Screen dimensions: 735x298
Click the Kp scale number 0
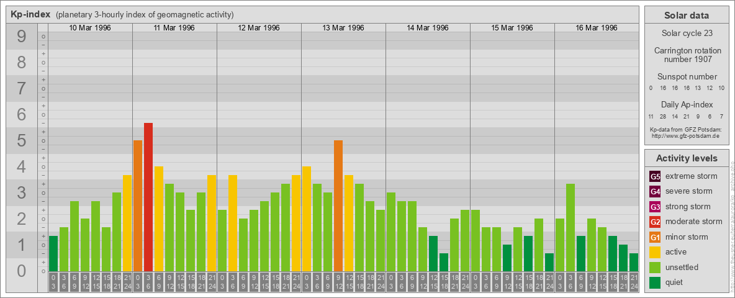22,271
